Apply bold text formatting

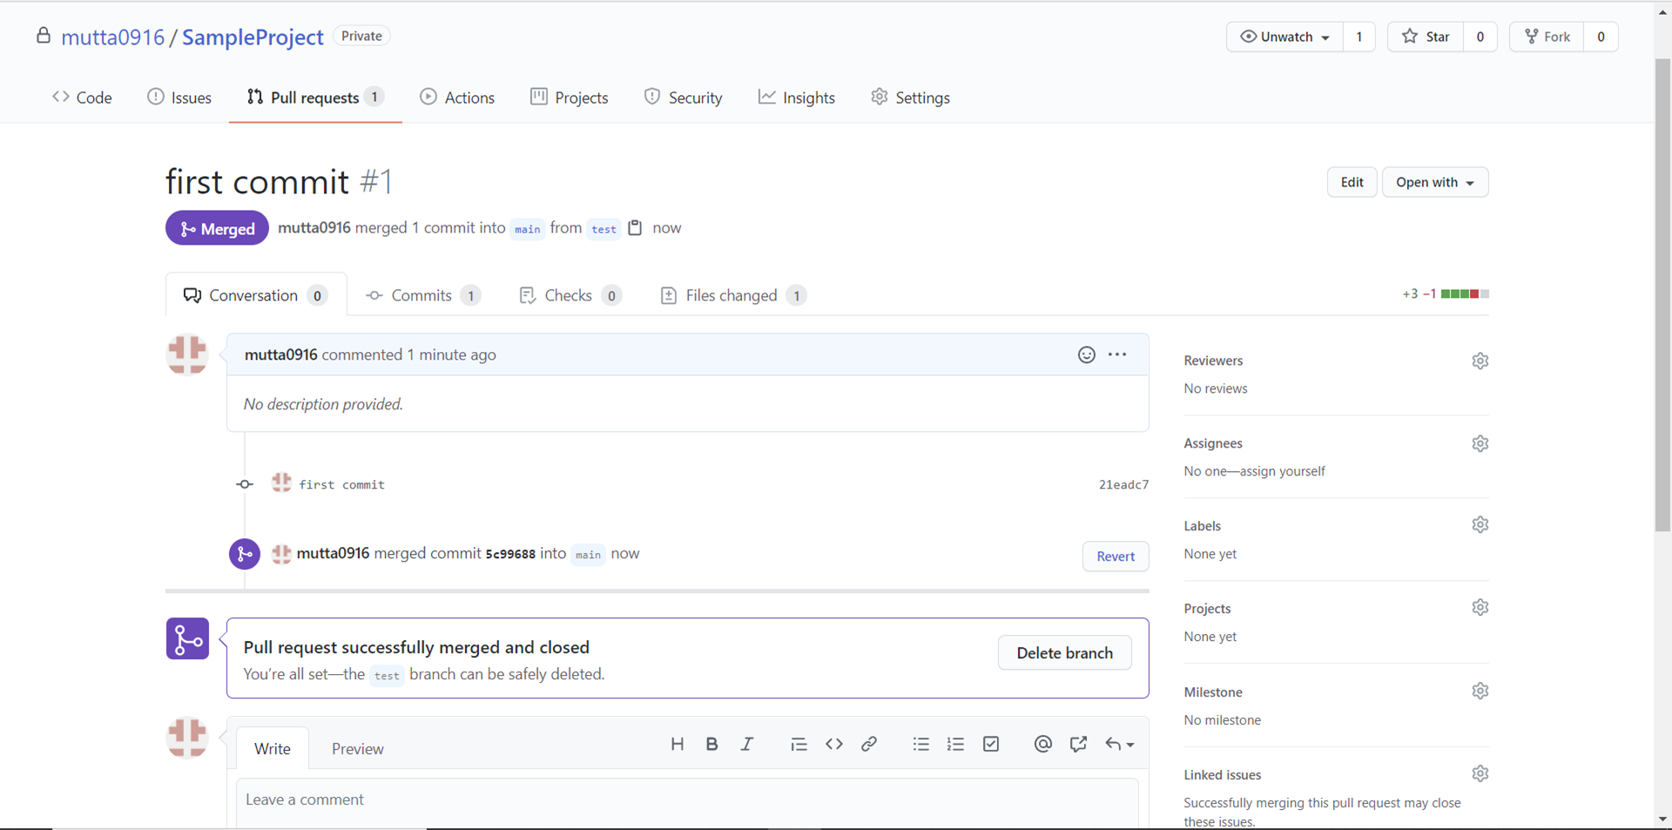click(x=711, y=744)
